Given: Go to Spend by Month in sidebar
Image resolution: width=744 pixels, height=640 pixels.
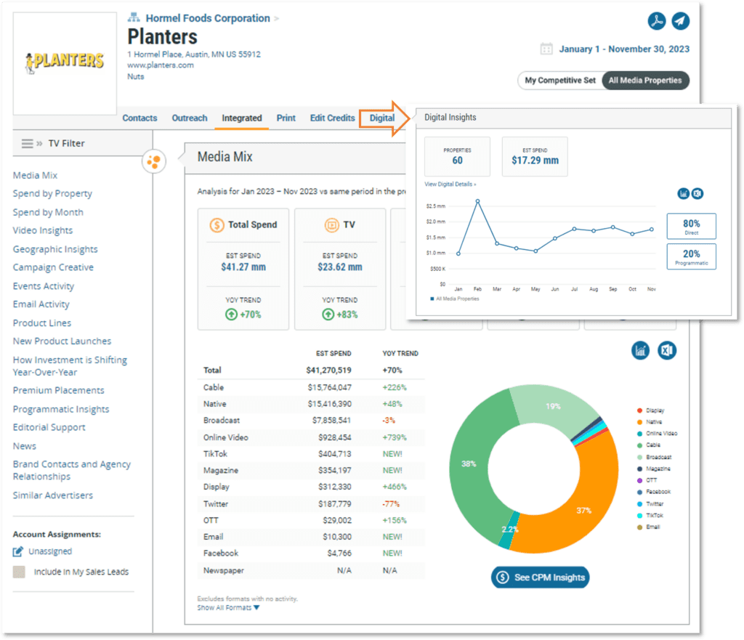Looking at the screenshot, I should [48, 212].
